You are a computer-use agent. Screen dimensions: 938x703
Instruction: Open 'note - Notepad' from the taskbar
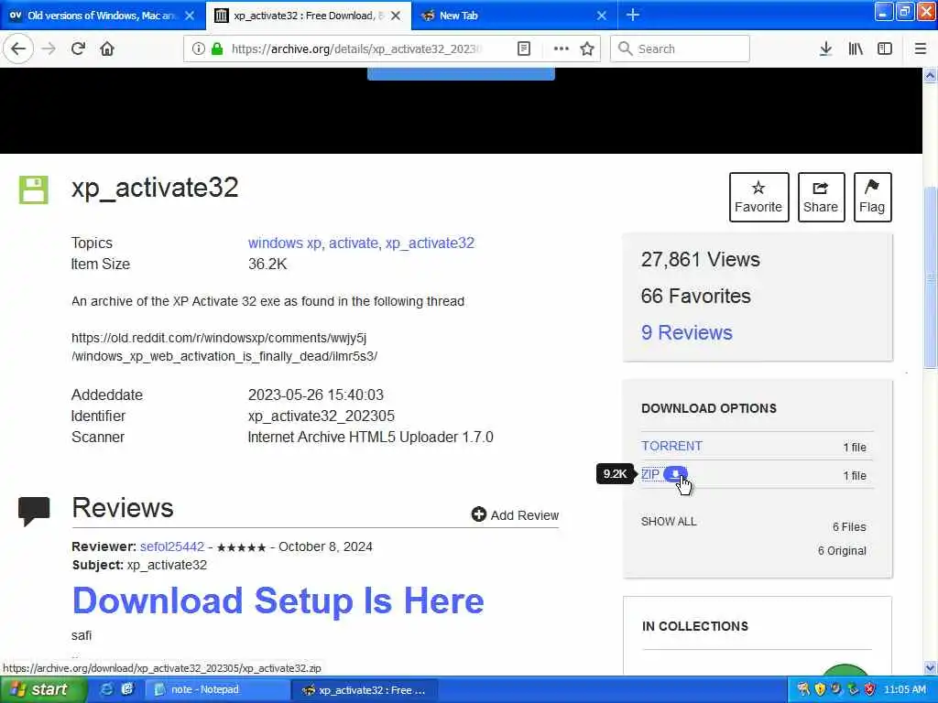(217, 690)
